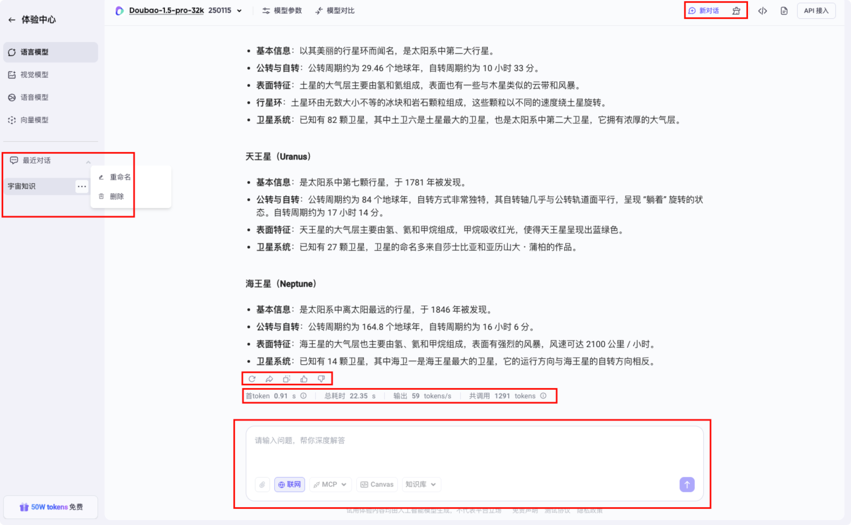Open the 知识库 dropdown
851x525 pixels.
point(421,485)
